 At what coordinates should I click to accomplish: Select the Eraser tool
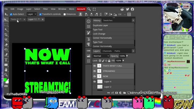(x=6, y=45)
